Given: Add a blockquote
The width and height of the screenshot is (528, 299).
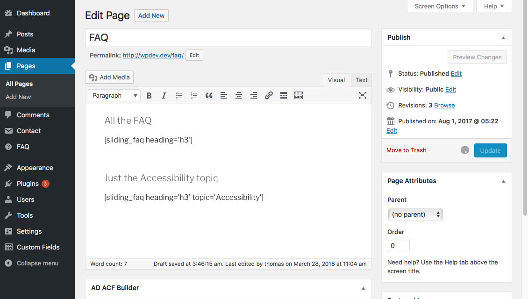Looking at the screenshot, I should [209, 96].
